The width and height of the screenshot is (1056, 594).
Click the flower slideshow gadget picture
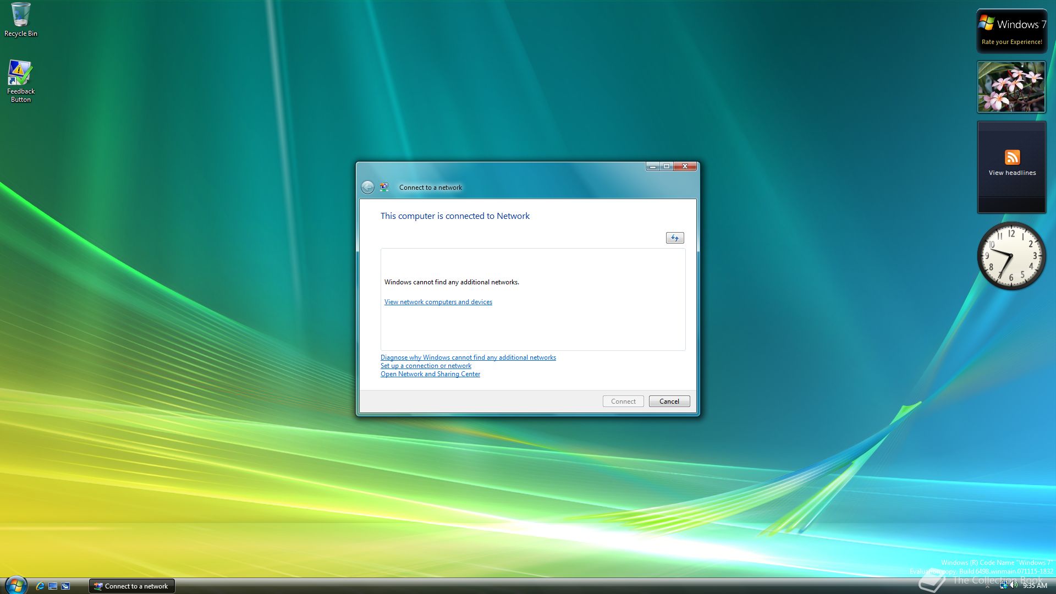click(1011, 87)
